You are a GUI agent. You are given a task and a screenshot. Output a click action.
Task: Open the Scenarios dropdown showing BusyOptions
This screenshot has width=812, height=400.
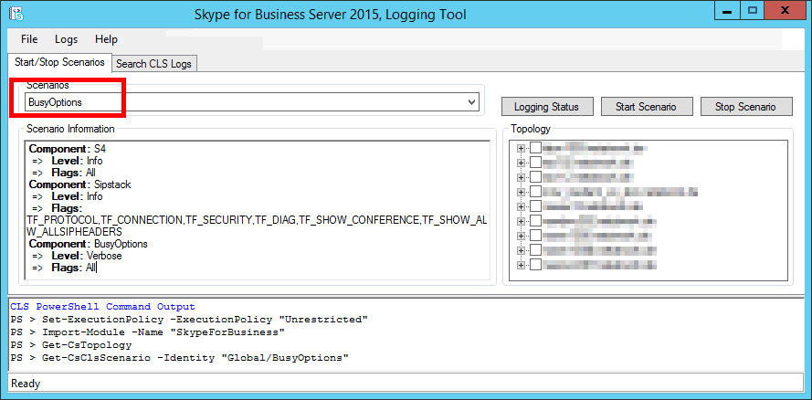252,102
